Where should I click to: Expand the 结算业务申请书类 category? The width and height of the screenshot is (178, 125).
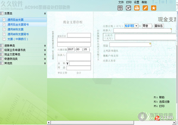[45, 50]
